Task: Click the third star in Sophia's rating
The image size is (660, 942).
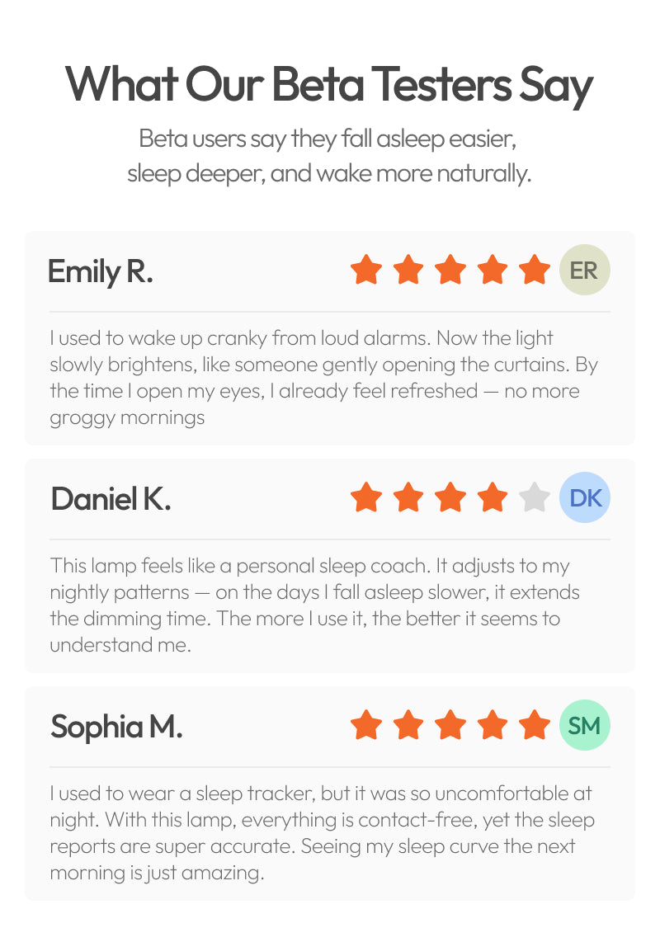Action: (450, 726)
